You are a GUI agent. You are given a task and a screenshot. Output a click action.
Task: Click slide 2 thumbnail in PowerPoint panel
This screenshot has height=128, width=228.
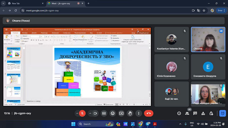point(13,66)
